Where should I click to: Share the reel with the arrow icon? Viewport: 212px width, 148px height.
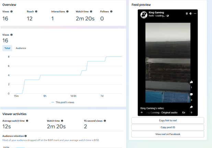pos(191,107)
